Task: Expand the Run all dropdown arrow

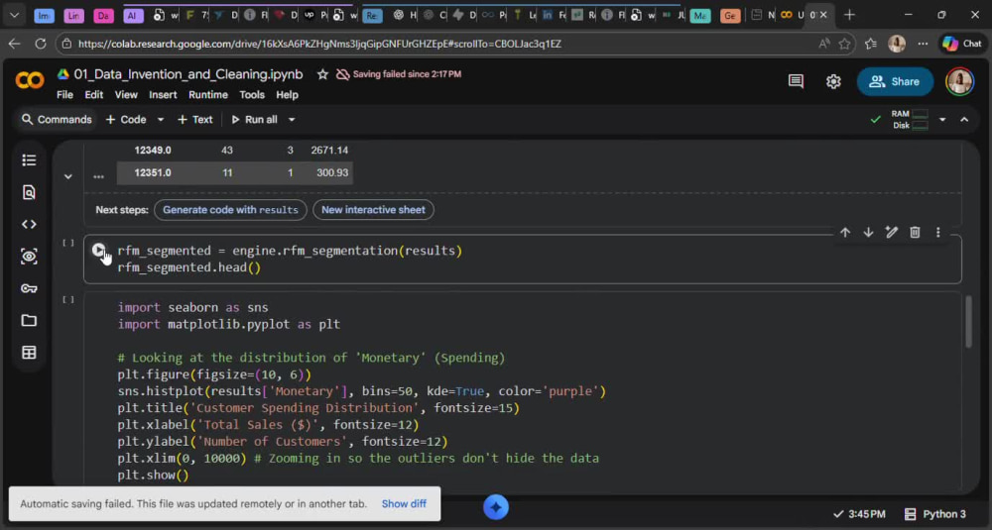Action: click(292, 120)
